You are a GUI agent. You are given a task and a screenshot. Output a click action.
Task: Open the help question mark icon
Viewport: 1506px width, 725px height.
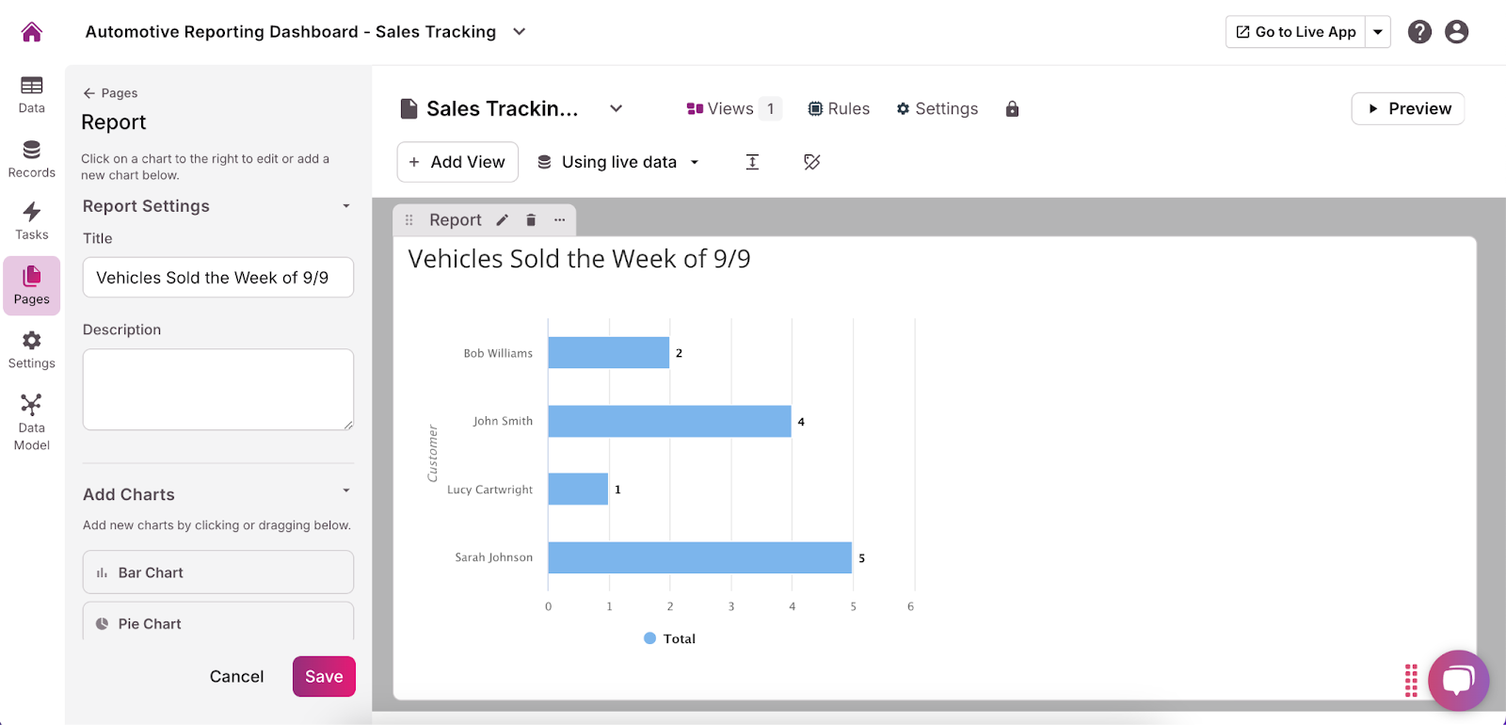tap(1419, 32)
